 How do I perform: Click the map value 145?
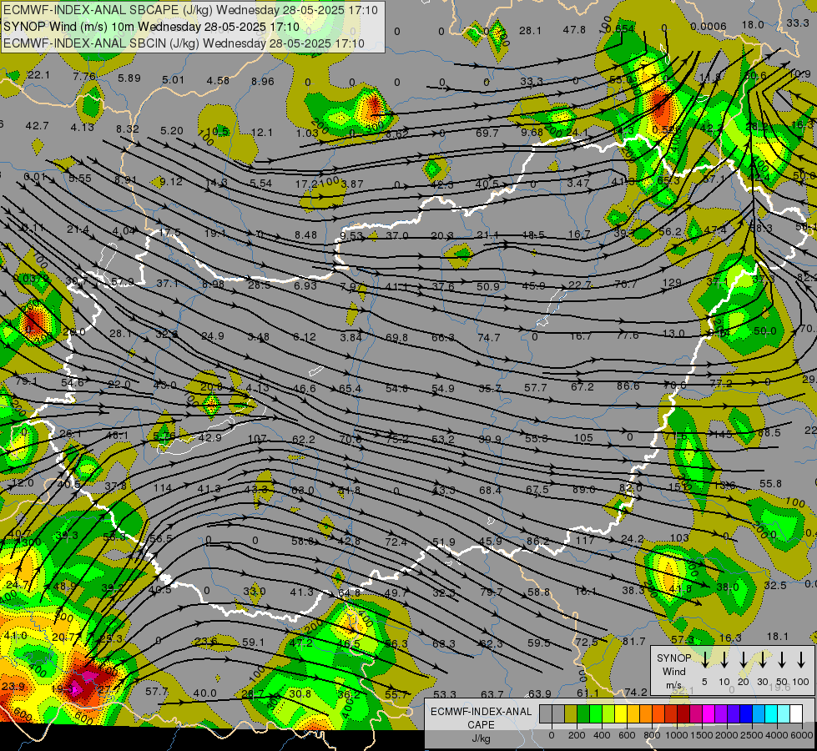click(x=724, y=434)
